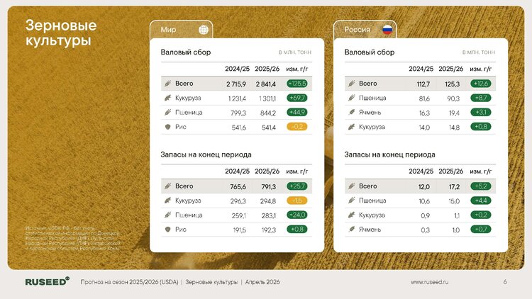This screenshot has height=299, width=532.
Task: Select rice icon in world Валовой сбор table
Action: click(167, 127)
